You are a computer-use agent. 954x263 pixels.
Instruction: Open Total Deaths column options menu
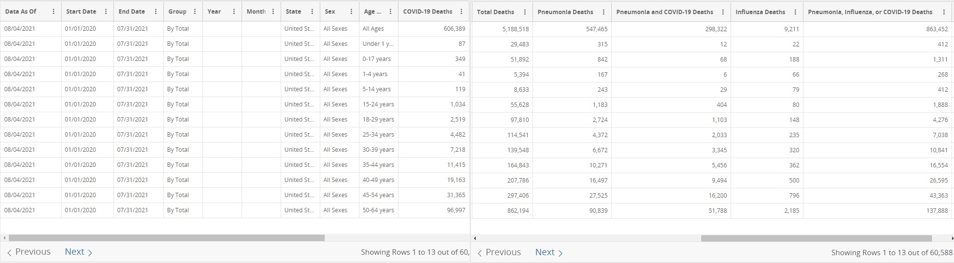[x=525, y=12]
